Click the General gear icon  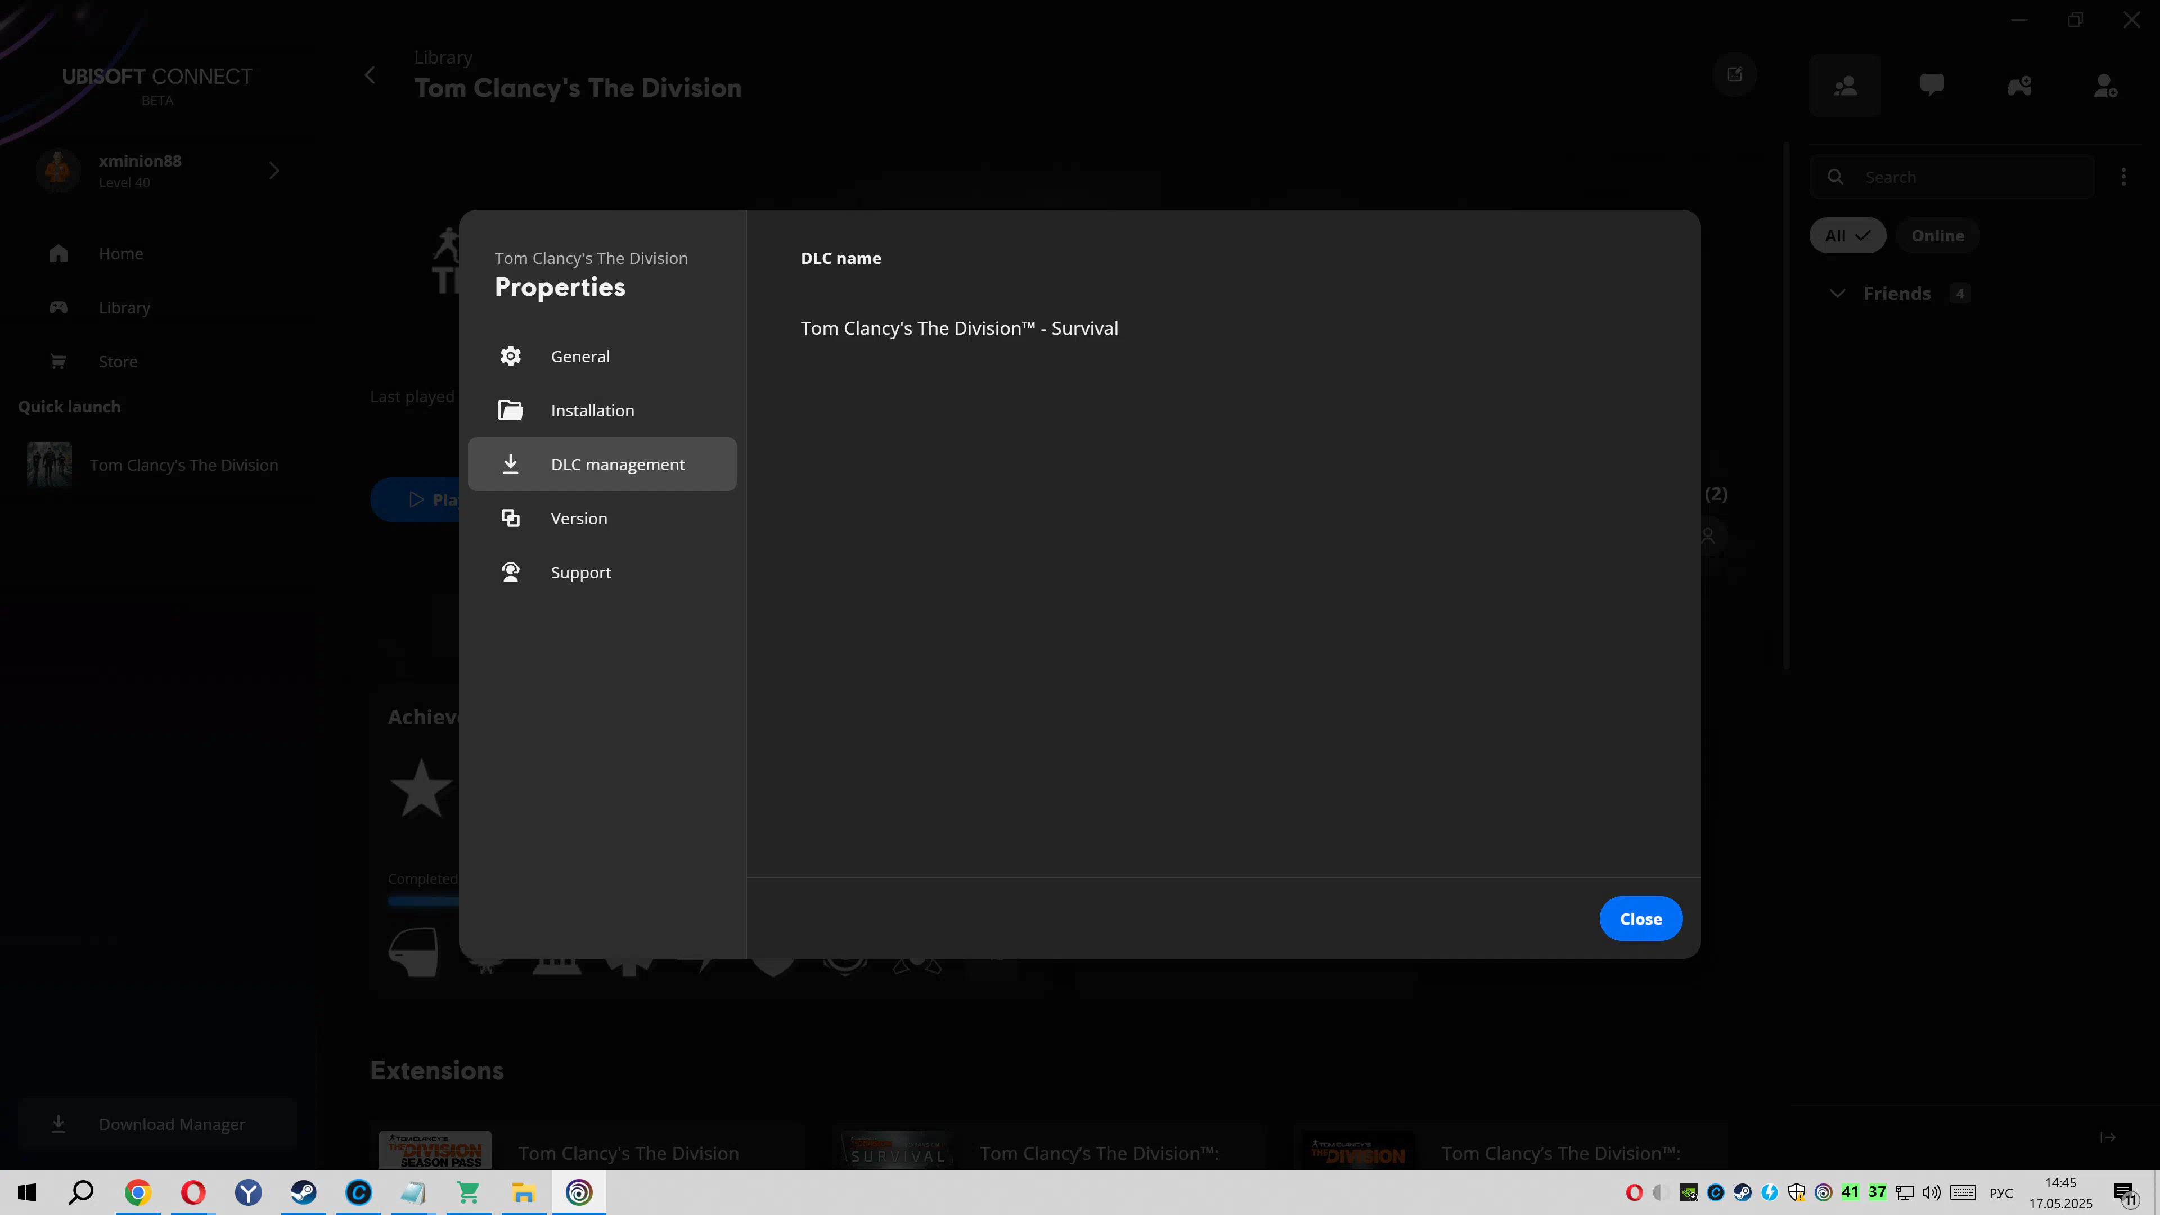pos(511,357)
